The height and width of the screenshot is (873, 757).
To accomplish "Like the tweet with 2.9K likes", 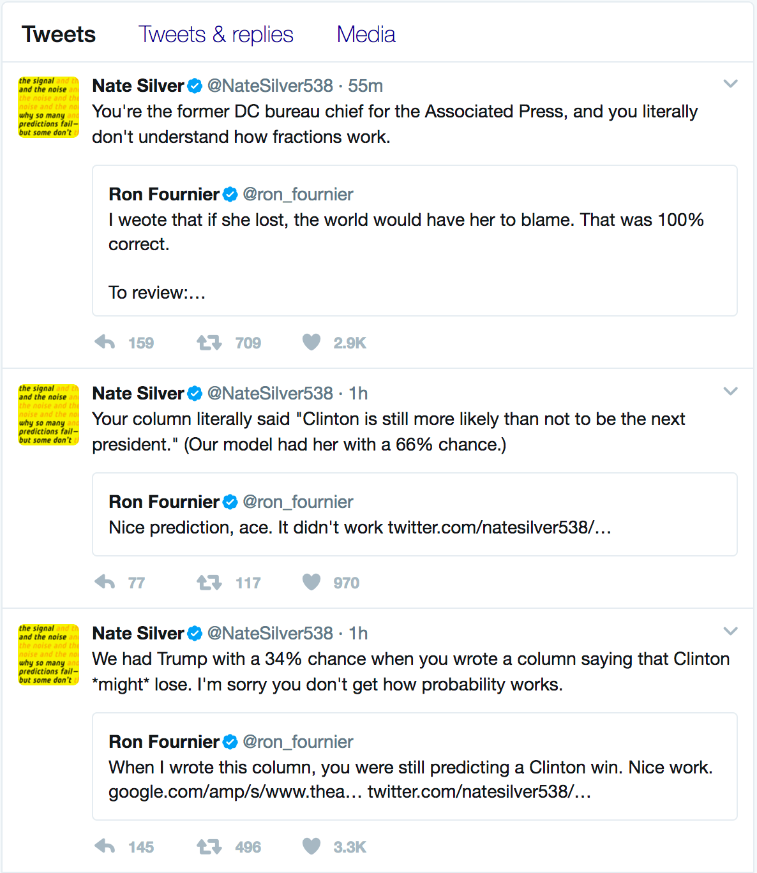I will pyautogui.click(x=311, y=343).
